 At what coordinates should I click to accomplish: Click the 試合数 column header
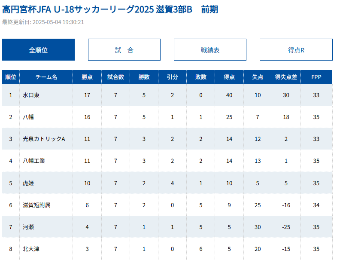click(x=115, y=77)
